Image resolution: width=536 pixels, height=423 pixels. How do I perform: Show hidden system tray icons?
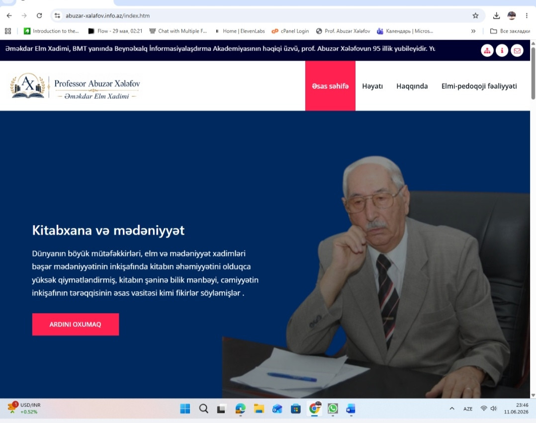(x=452, y=408)
